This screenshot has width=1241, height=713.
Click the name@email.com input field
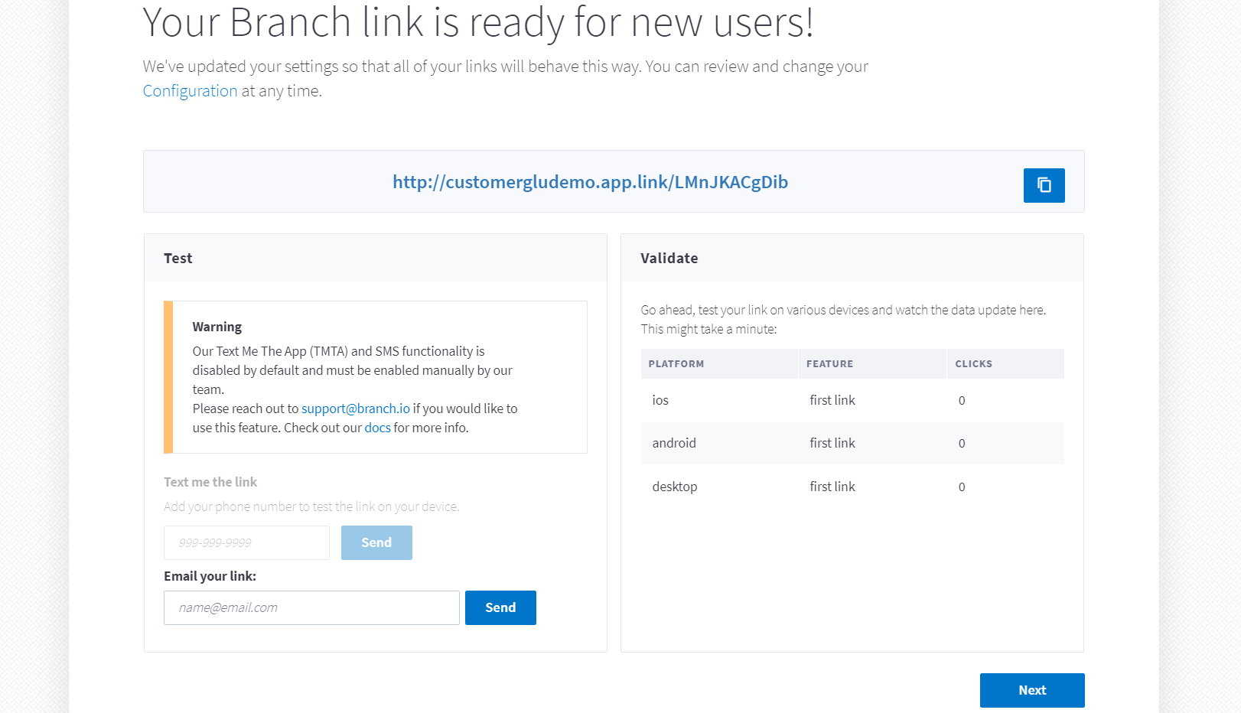(x=311, y=607)
